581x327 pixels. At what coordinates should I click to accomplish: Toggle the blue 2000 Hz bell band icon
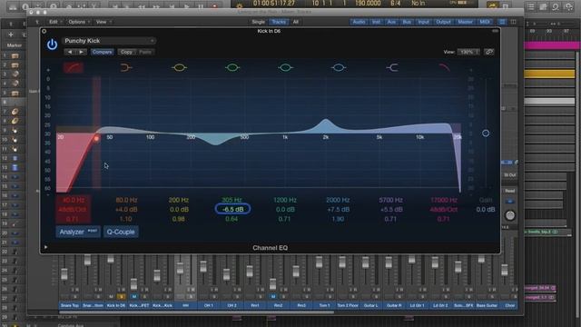pyautogui.click(x=339, y=67)
